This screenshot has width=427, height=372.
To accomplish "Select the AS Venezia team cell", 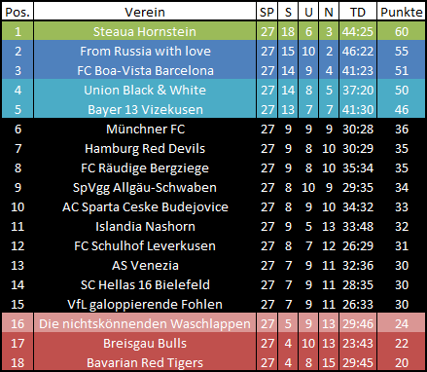I will click(145, 265).
